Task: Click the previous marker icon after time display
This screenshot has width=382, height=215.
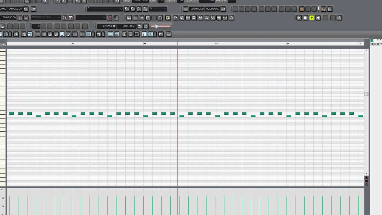Action: pyautogui.click(x=139, y=26)
